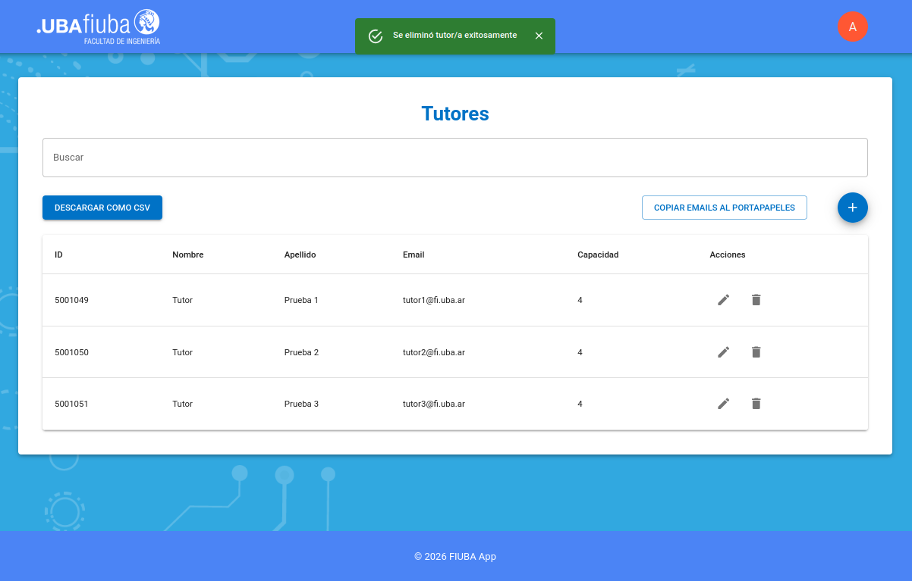The image size is (912, 581).
Task: Dismiss the success notification
Action: 539,36
